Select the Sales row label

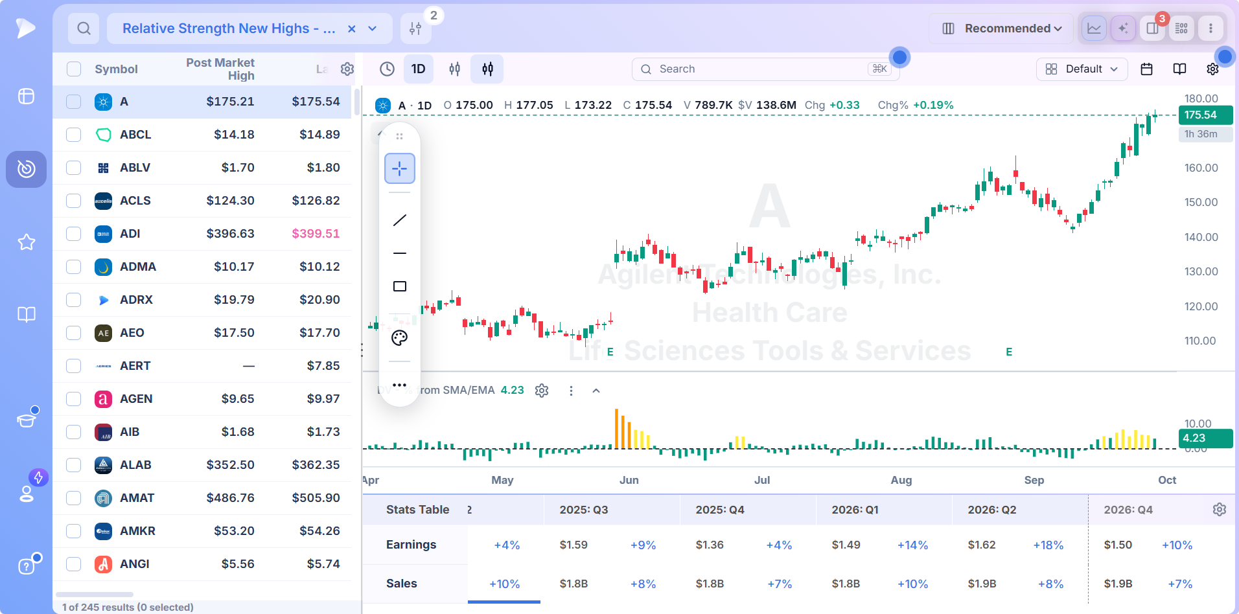[x=402, y=584]
